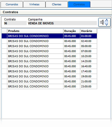
Task: Click the Horário cell 05:00:00
Action: pos(88,46)
